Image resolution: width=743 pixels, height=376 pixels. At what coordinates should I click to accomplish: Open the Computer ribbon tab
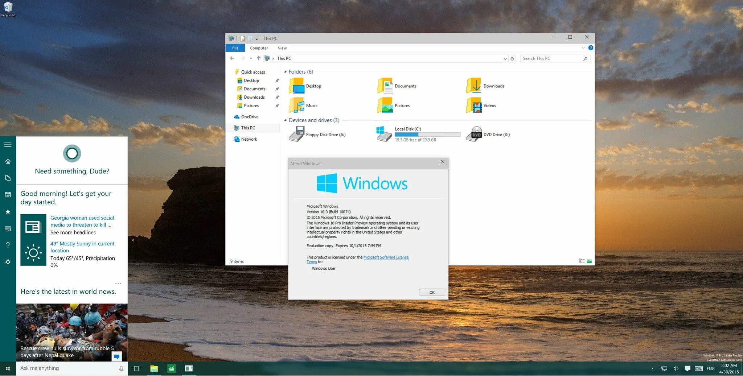pos(259,48)
